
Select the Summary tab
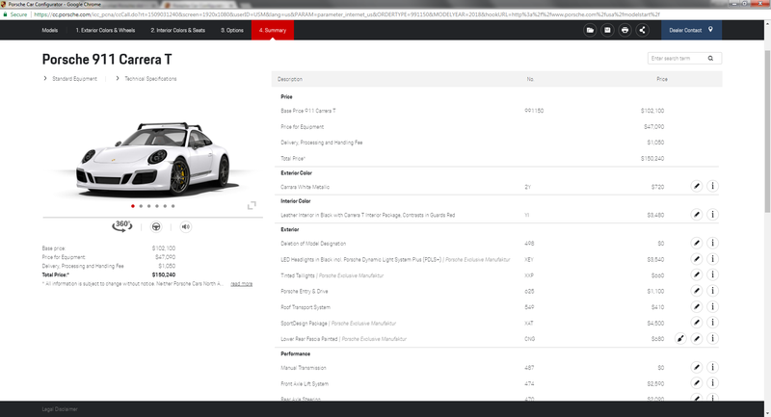273,30
